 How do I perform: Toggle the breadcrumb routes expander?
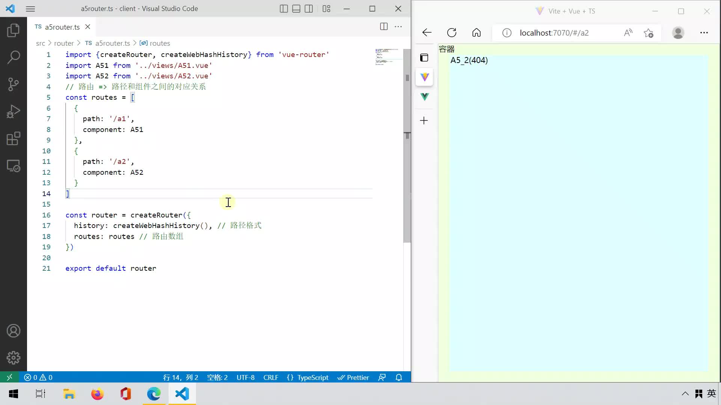coord(160,43)
